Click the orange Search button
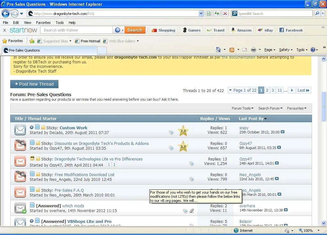This screenshot has width=327, height=235. coord(135,30)
